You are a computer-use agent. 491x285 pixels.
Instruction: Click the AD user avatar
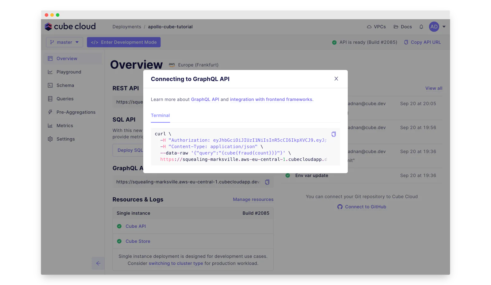(434, 27)
